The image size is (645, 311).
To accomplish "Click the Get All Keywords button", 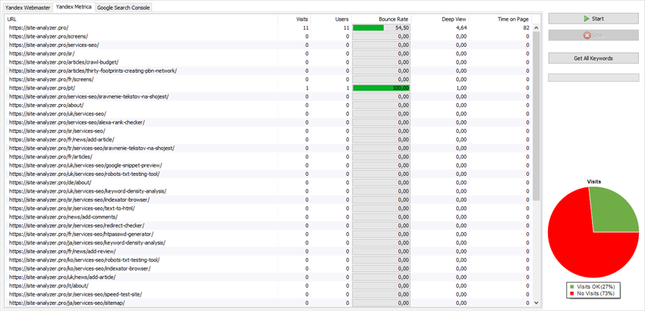I will [593, 58].
